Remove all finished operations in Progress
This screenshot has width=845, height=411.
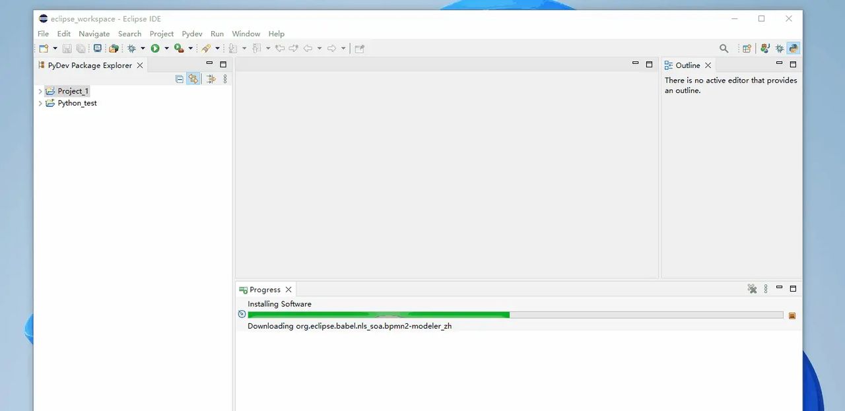(751, 289)
